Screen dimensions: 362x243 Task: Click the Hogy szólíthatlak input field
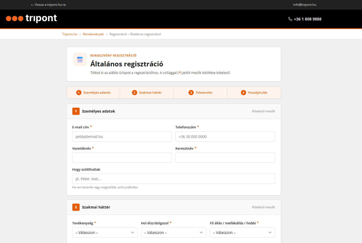(x=173, y=179)
